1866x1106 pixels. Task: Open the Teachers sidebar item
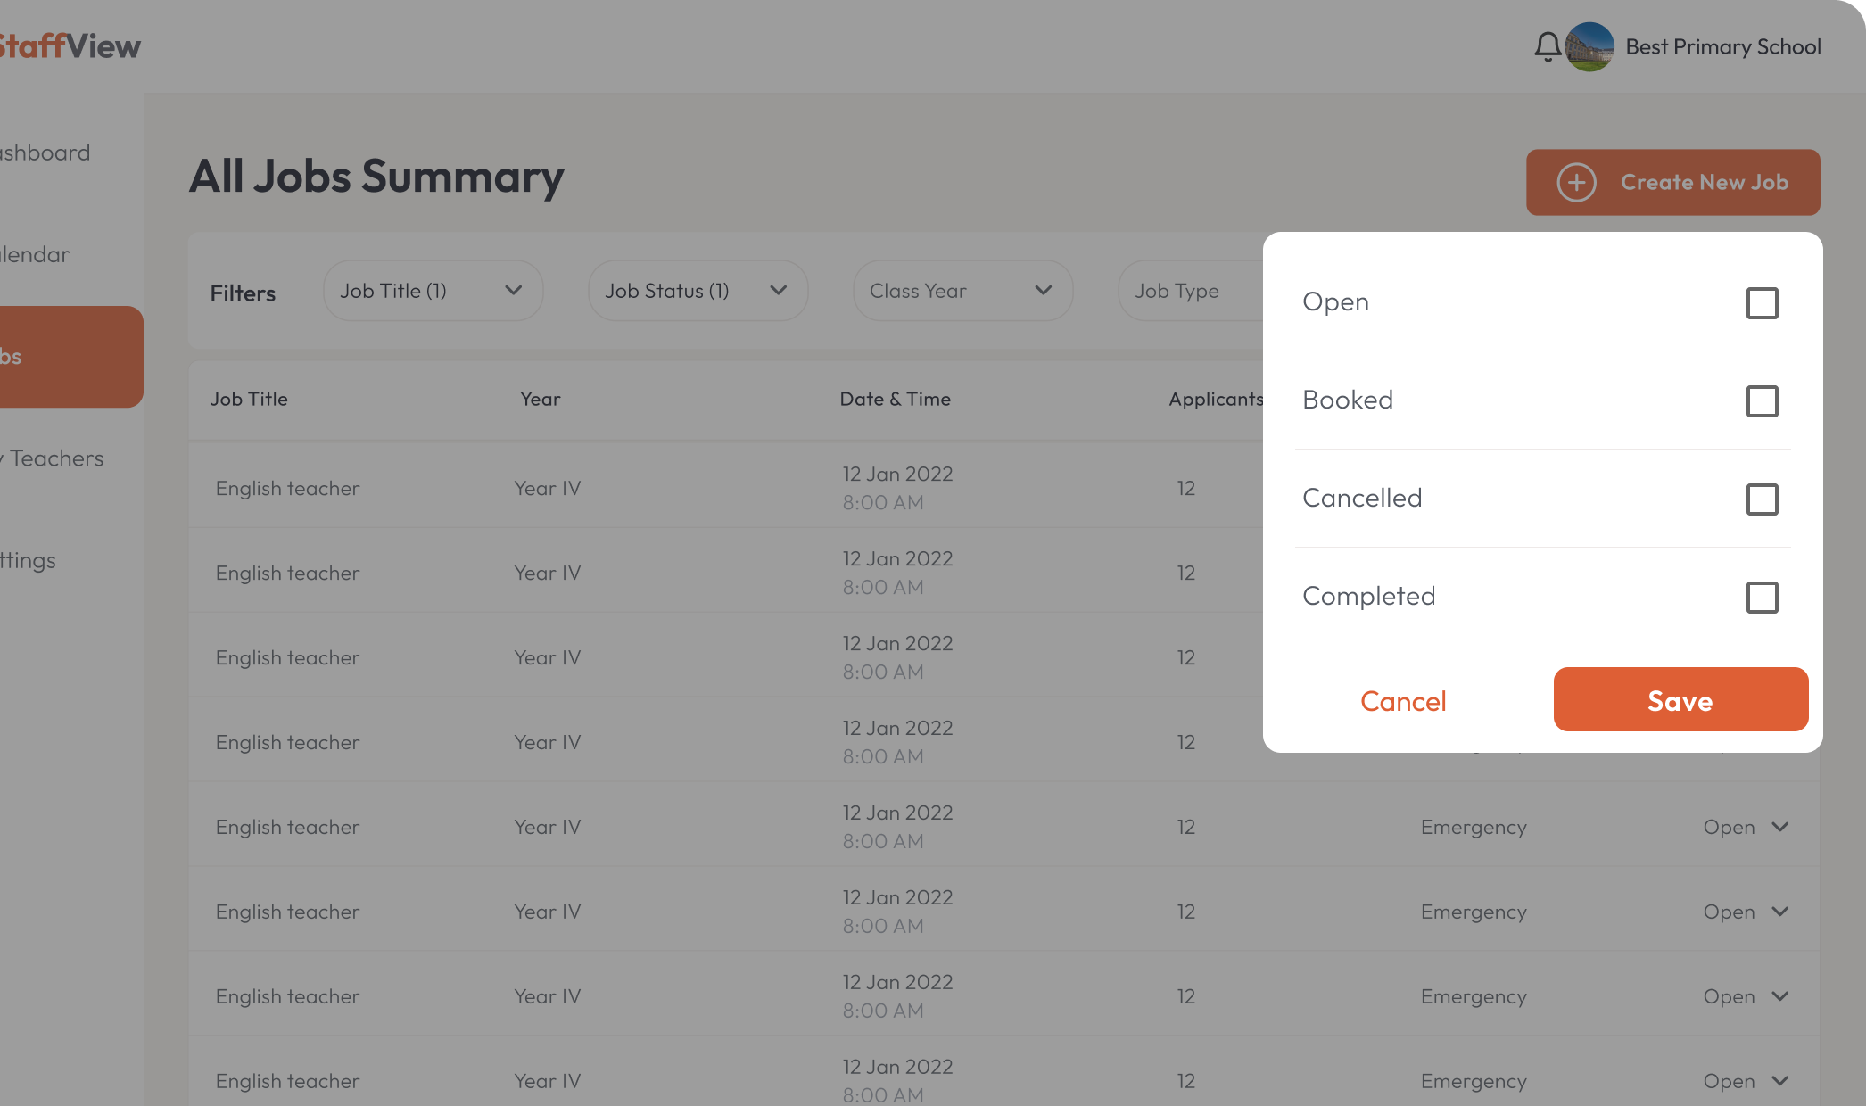click(x=55, y=458)
